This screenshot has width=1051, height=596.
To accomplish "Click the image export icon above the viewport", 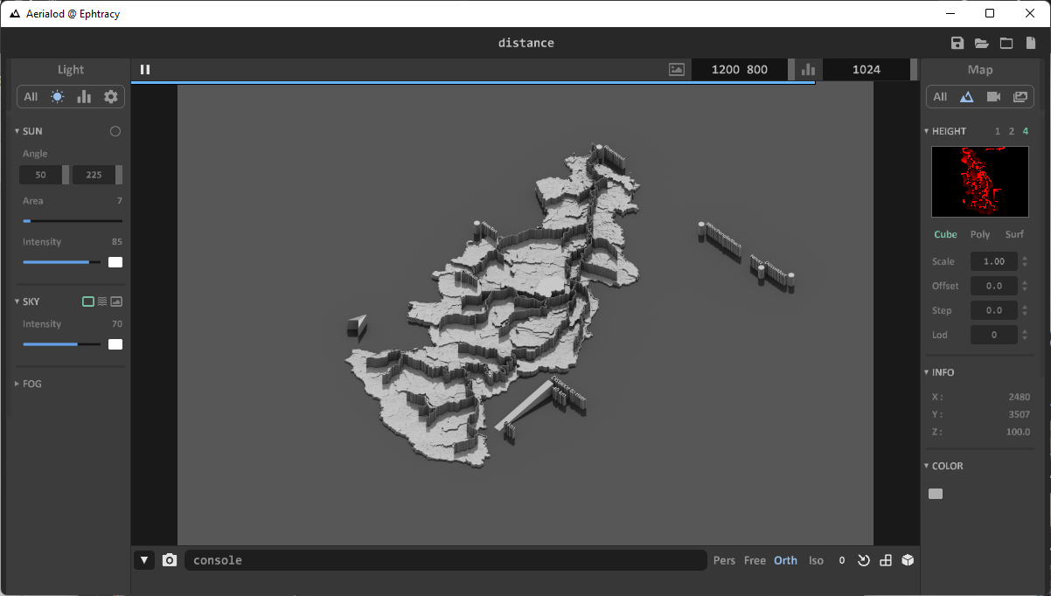I will [x=676, y=68].
